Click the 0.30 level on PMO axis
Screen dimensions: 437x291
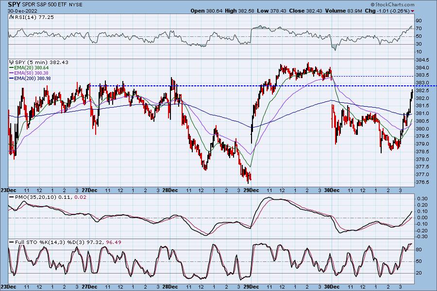[422, 199]
